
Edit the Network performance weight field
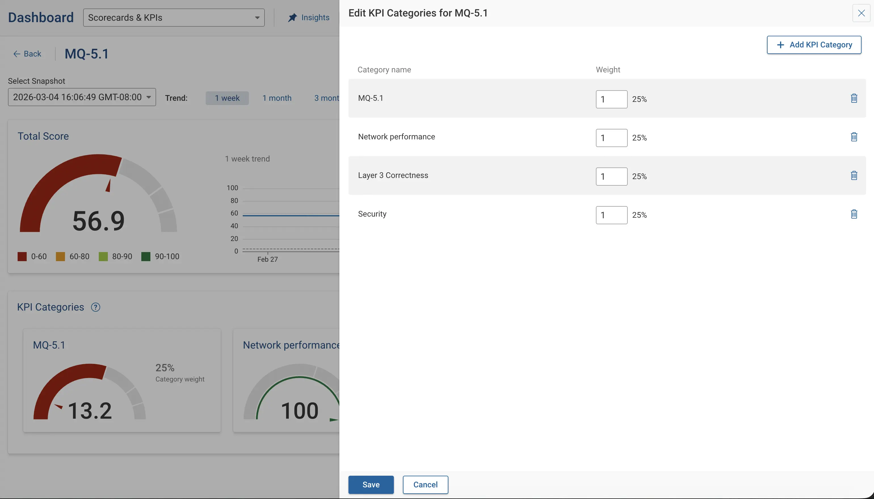point(612,138)
